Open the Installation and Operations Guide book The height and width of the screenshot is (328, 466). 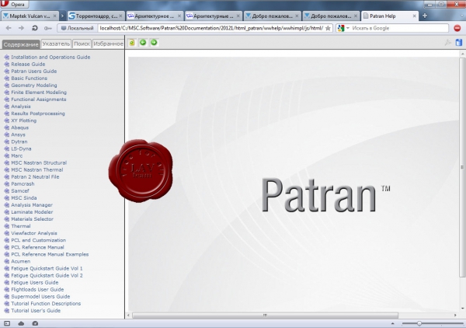50,57
